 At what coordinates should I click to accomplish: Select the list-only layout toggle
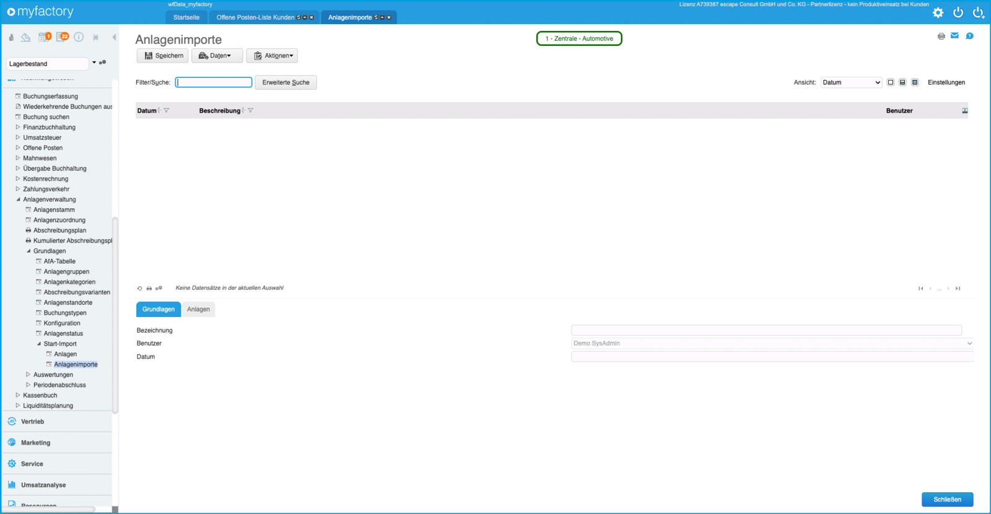(891, 82)
